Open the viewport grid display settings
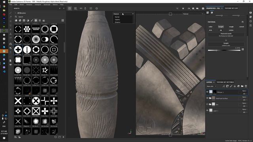 [76, 8]
